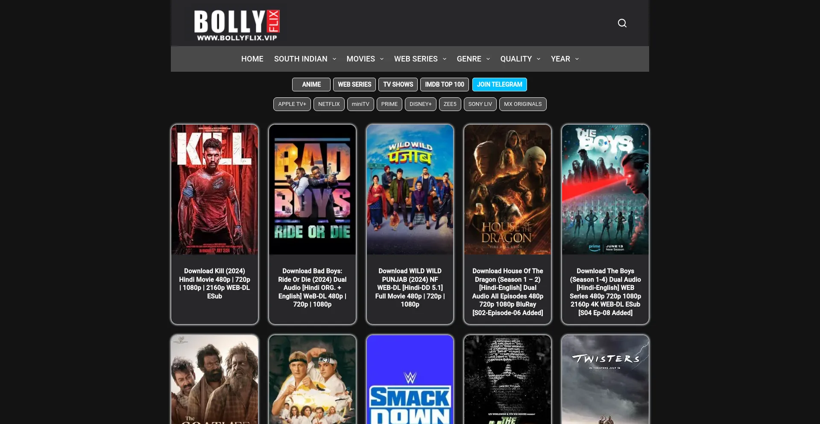Filter by ZEE5 platform
Image resolution: width=820 pixels, height=424 pixels.
pyautogui.click(x=450, y=104)
